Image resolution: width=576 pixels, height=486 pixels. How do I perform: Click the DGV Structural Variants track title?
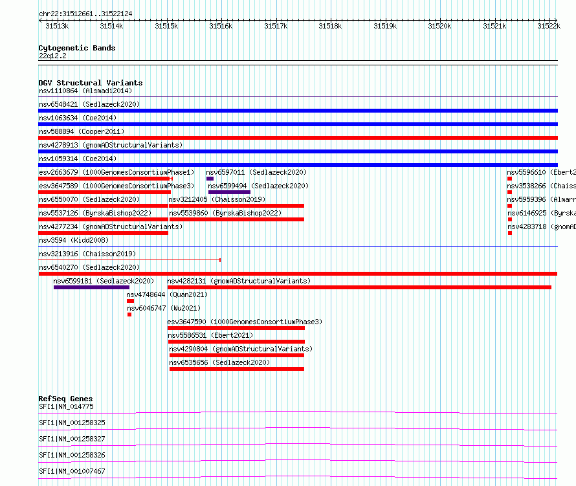91,83
